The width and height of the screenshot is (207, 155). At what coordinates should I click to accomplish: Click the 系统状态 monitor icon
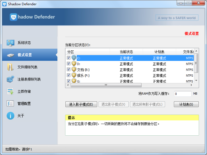10,43
